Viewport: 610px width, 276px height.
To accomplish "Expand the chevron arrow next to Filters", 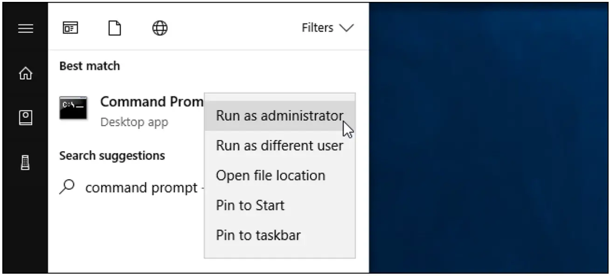I will point(347,28).
